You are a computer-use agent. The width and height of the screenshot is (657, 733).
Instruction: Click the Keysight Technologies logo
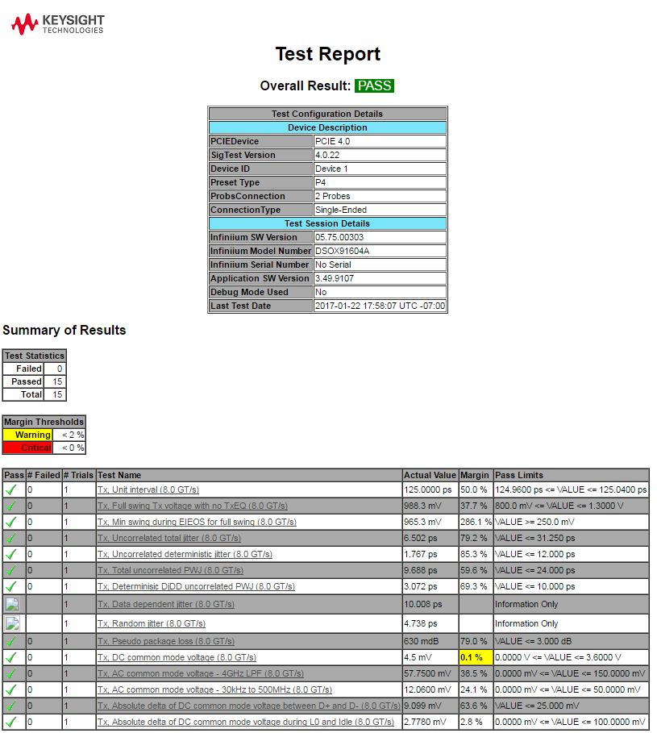click(57, 24)
